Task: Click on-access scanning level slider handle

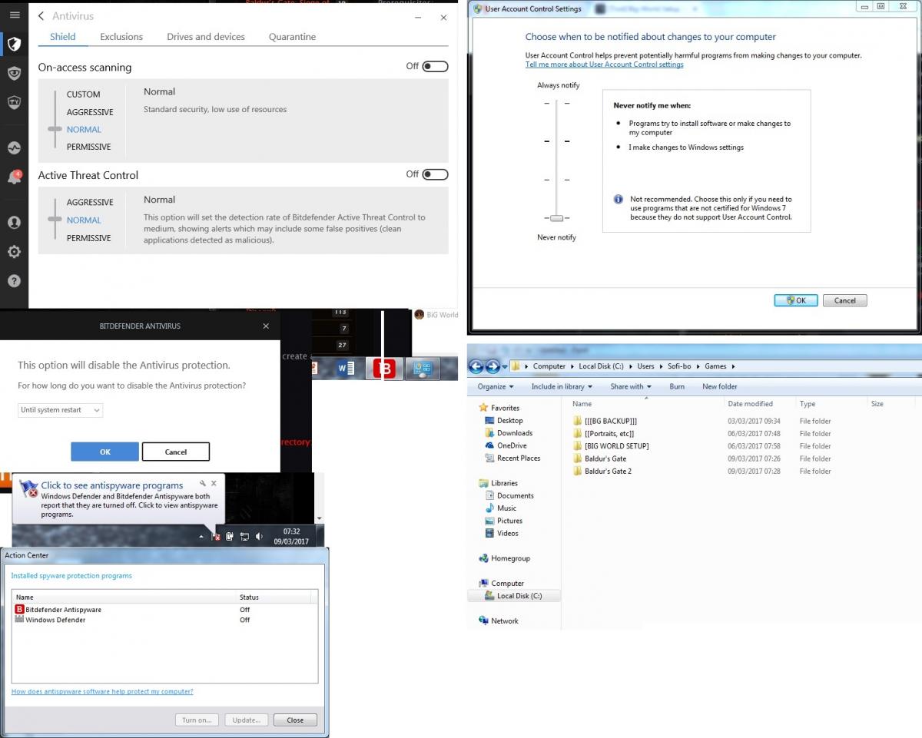Action: [x=55, y=129]
